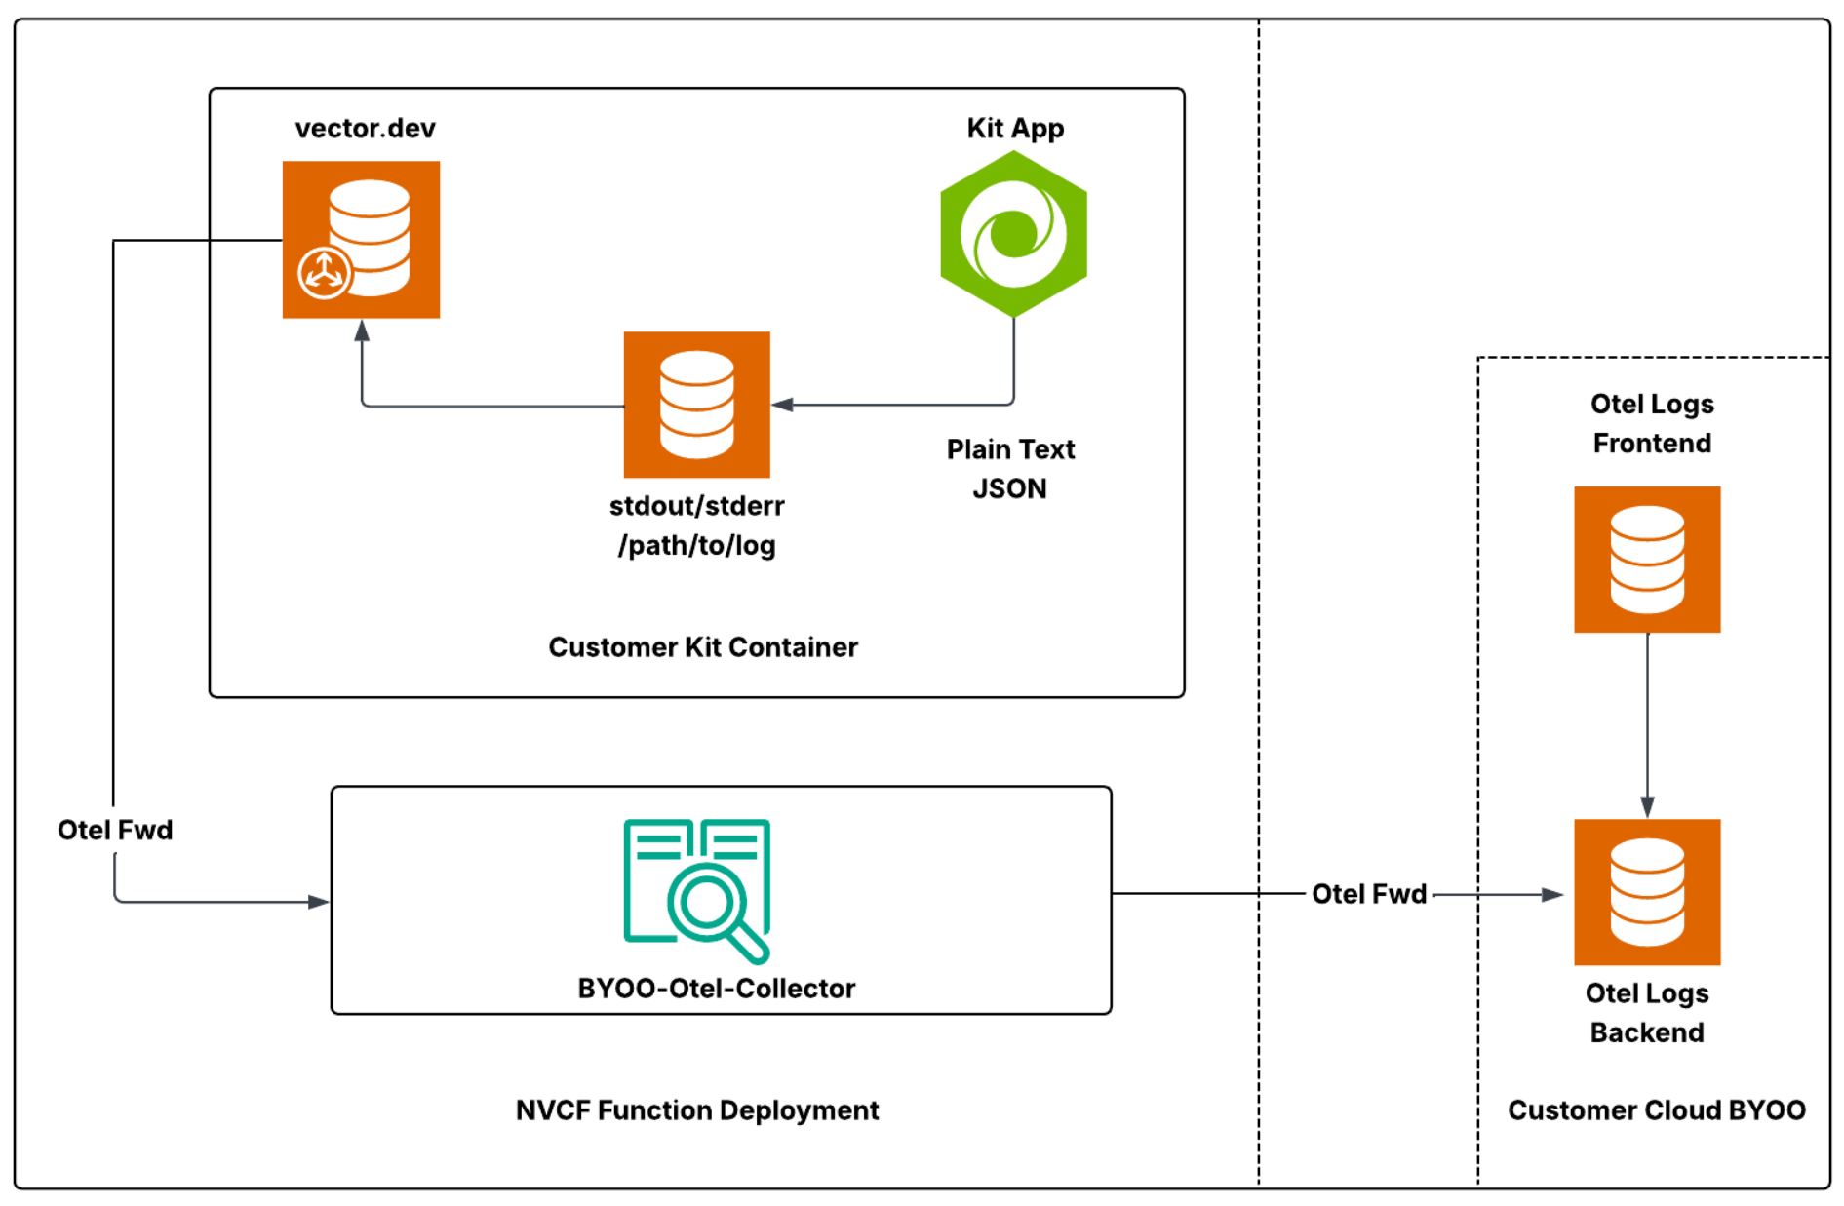This screenshot has height=1206, width=1844.
Task: Click the Otel Logs Frontend database icon
Action: click(x=1646, y=559)
